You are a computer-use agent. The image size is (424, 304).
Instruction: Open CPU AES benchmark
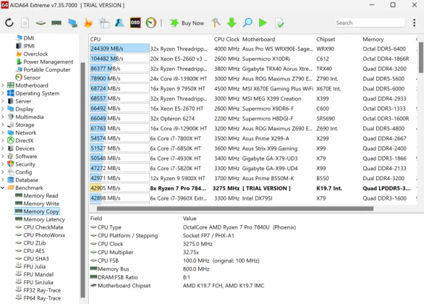pos(34,250)
